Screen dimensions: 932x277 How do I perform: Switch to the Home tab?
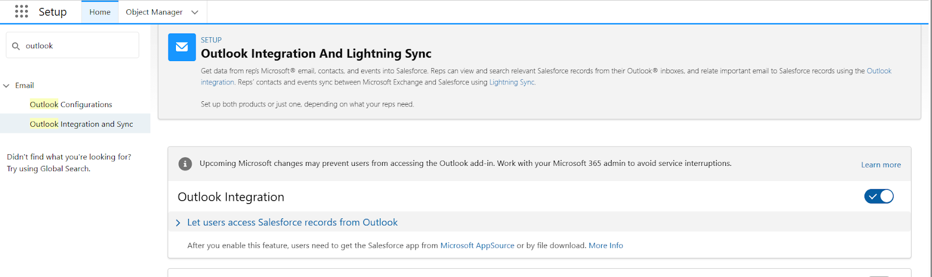click(100, 12)
